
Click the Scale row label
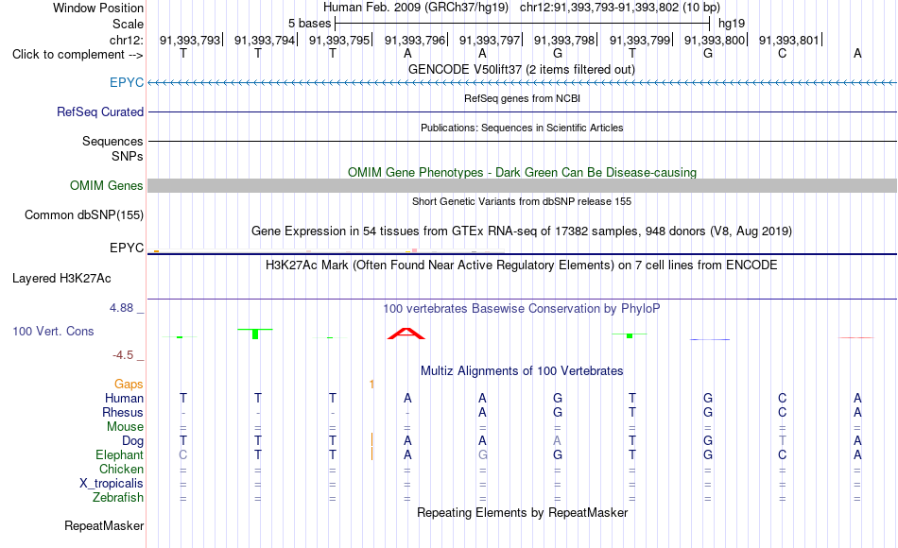point(129,24)
